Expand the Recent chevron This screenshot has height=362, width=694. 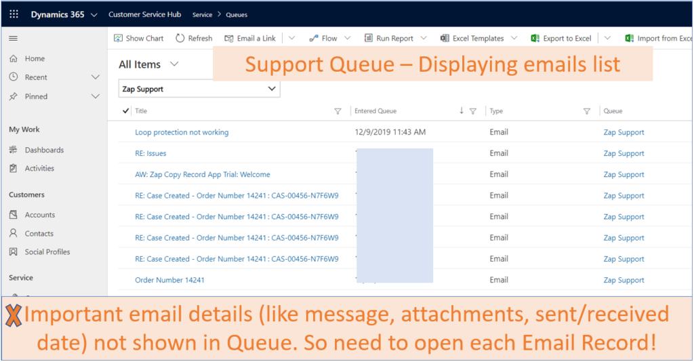(x=95, y=77)
